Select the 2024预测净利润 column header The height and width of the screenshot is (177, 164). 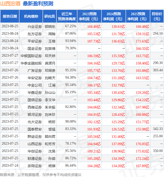pyautogui.click(x=114, y=16)
